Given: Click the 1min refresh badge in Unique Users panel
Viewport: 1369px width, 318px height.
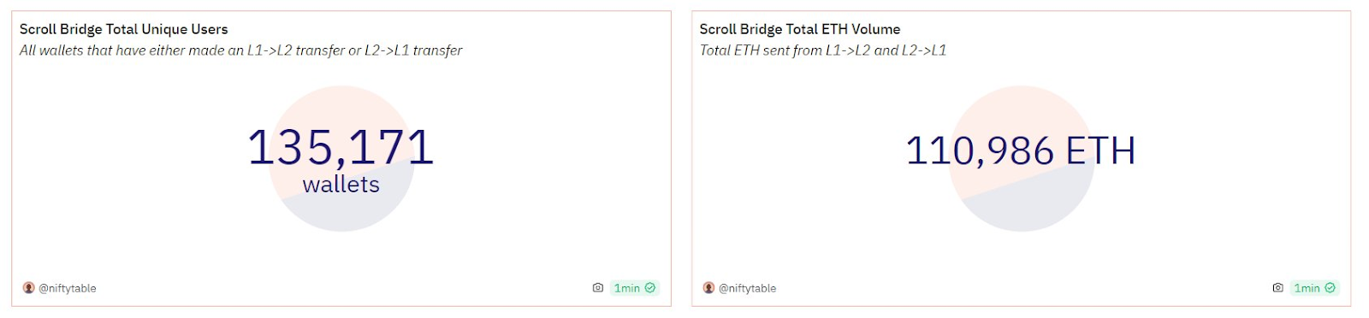Looking at the screenshot, I should pos(634,288).
